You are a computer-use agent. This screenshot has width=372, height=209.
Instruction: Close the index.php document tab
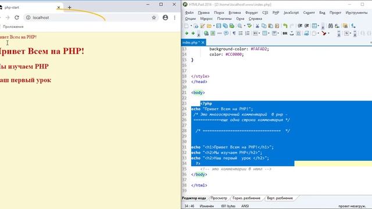click(x=203, y=42)
